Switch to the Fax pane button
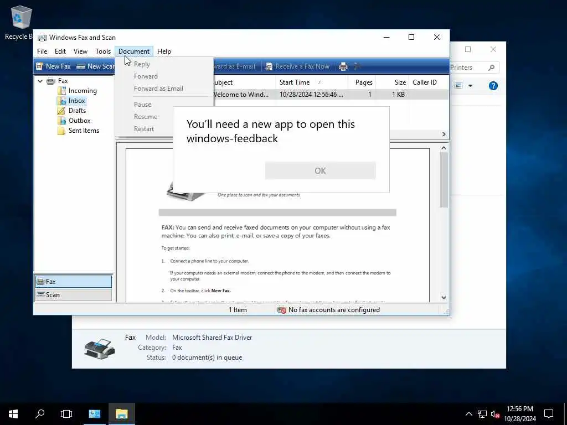The height and width of the screenshot is (425, 567). 74,282
